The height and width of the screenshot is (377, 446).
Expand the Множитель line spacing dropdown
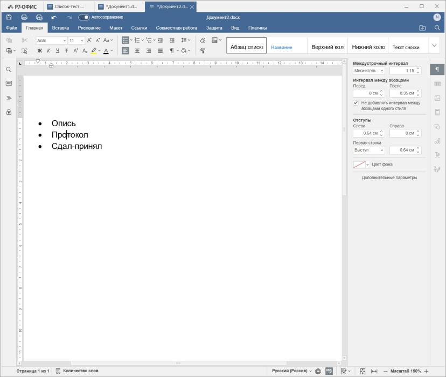tap(369, 71)
